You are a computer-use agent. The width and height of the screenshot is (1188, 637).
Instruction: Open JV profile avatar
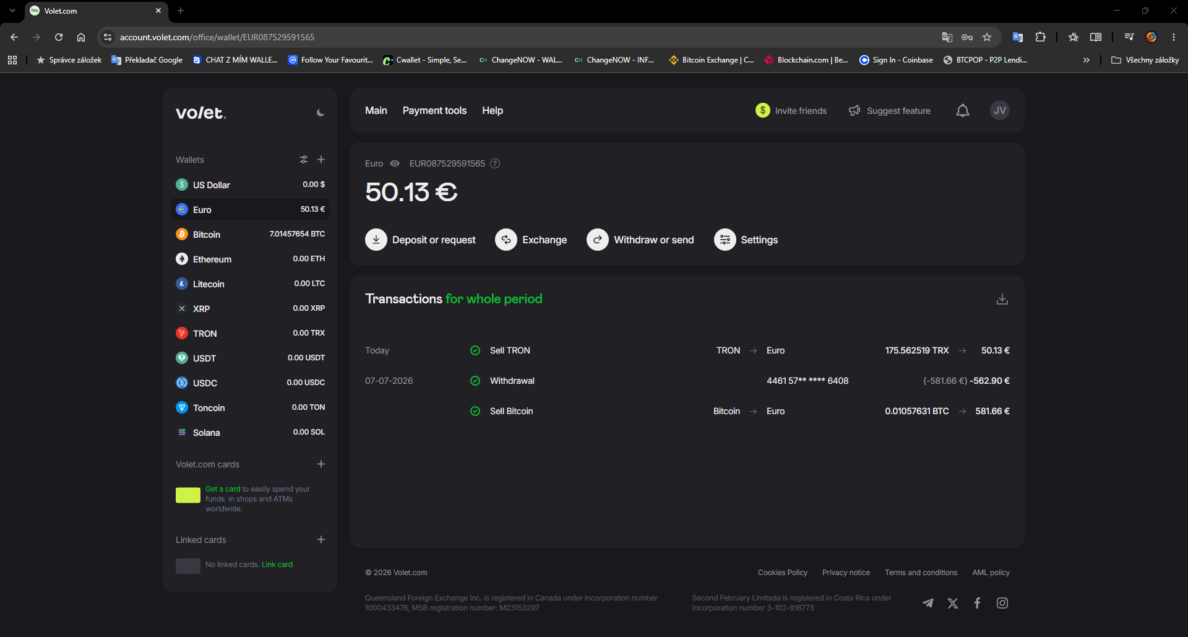click(x=999, y=110)
